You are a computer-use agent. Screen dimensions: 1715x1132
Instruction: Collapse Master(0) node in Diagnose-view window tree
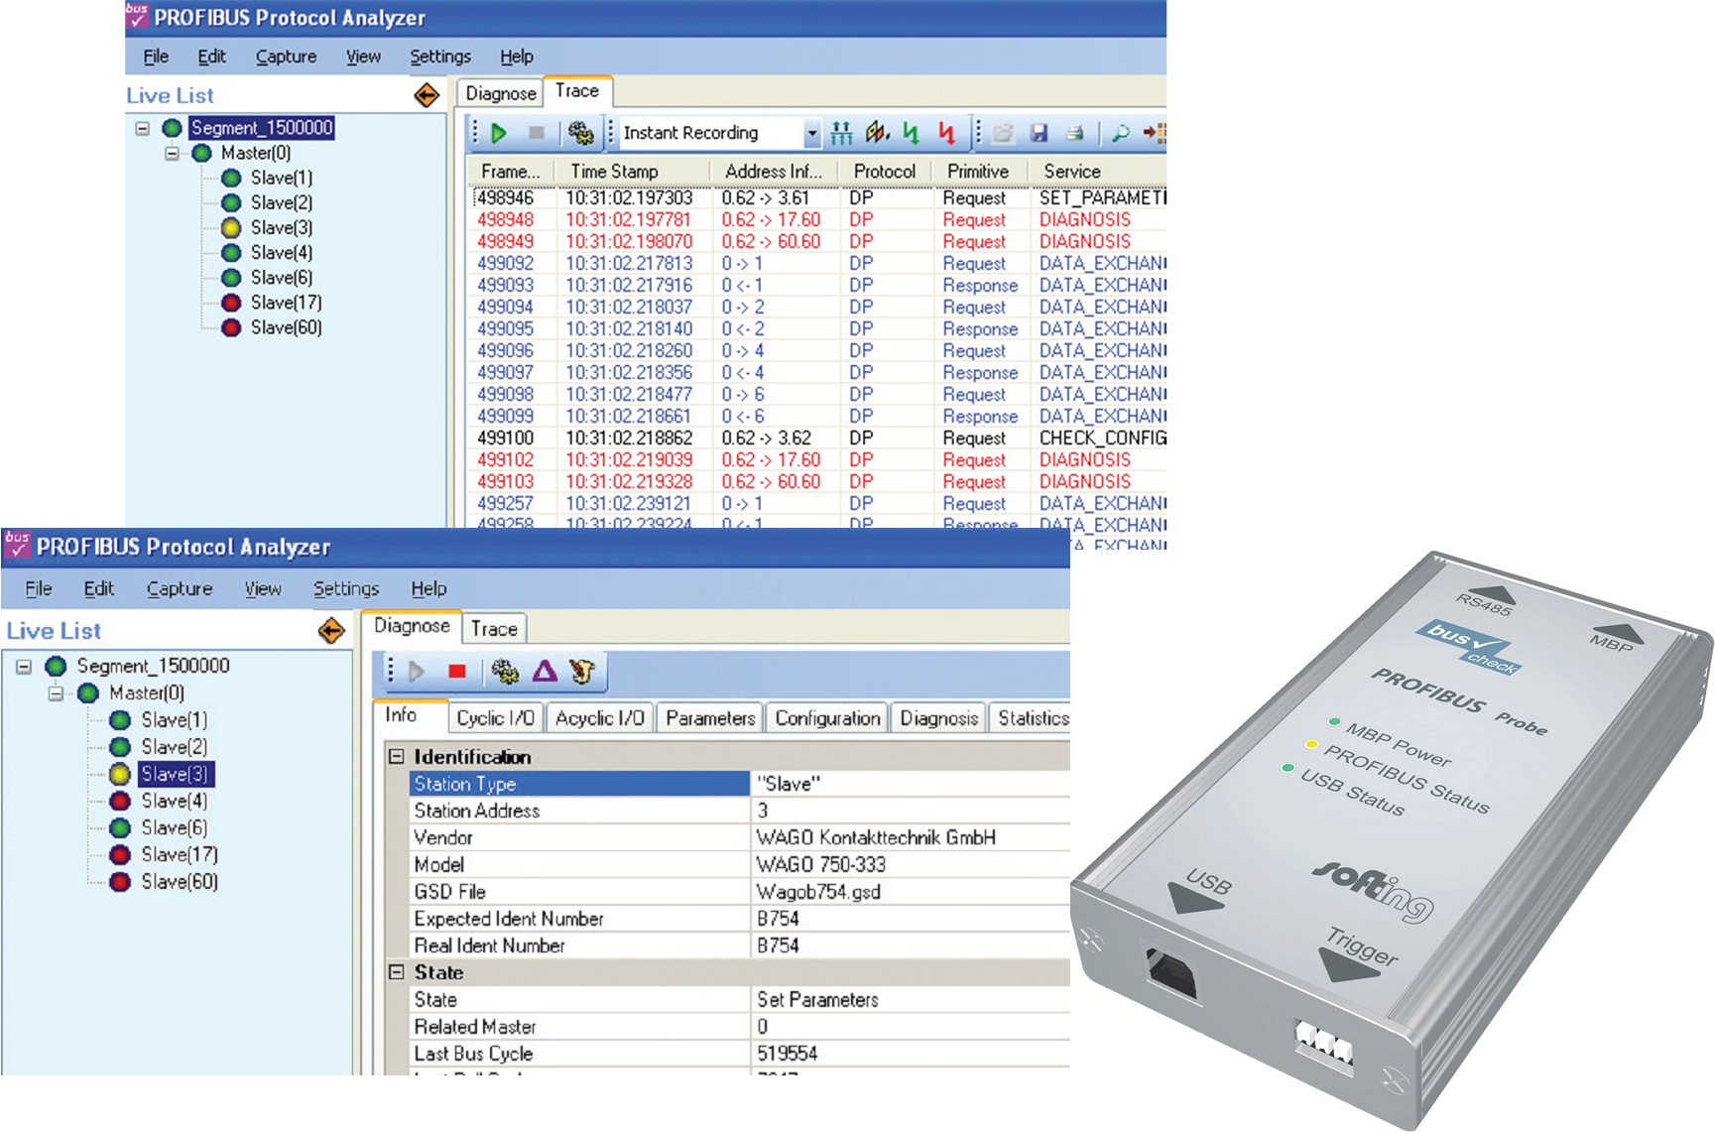pos(56,692)
